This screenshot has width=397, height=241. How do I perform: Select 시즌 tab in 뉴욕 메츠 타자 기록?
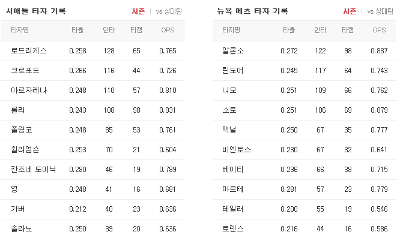click(x=350, y=11)
